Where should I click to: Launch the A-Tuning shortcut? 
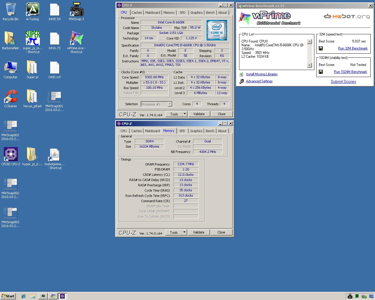click(x=32, y=12)
